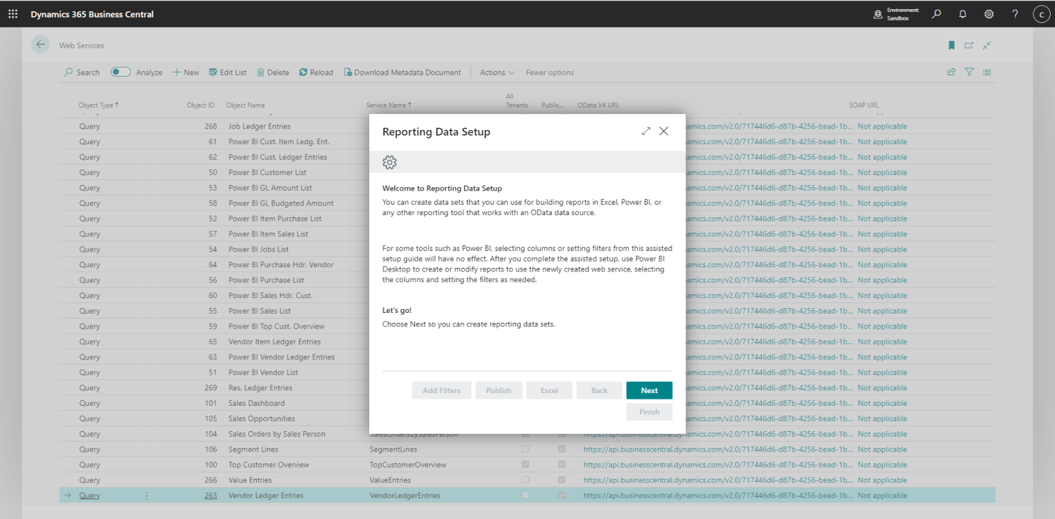Open the Service Name column header menu
The width and height of the screenshot is (1055, 519).
[389, 105]
